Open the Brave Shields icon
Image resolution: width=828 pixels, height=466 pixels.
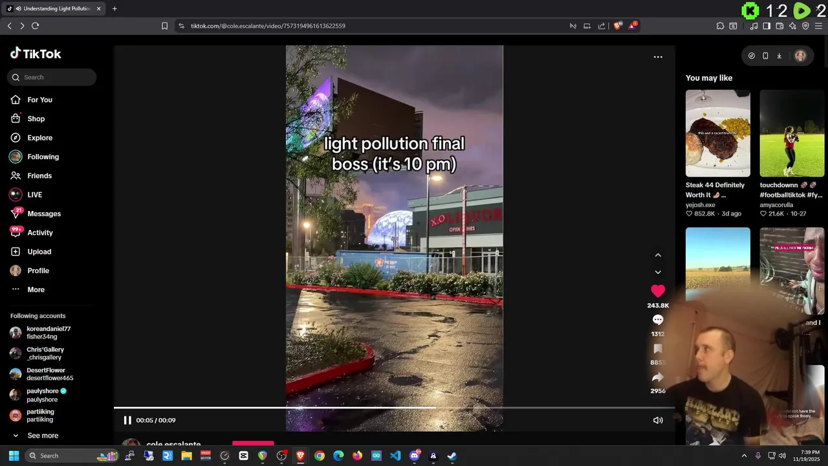618,26
